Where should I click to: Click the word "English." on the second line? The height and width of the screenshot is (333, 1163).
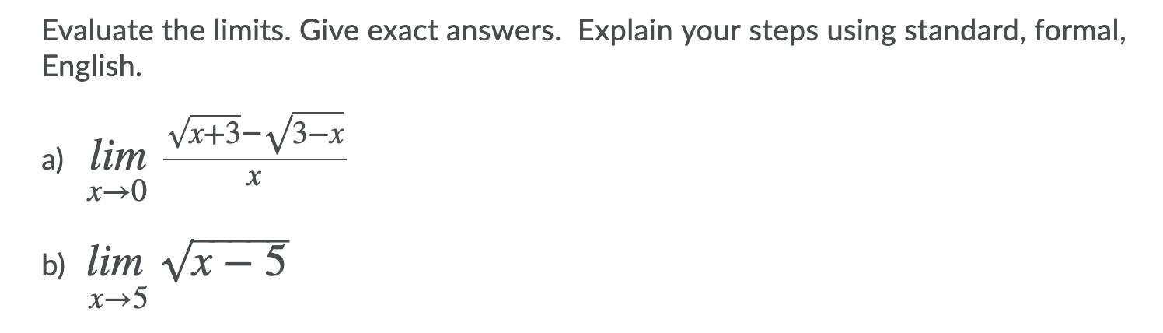tap(92, 66)
